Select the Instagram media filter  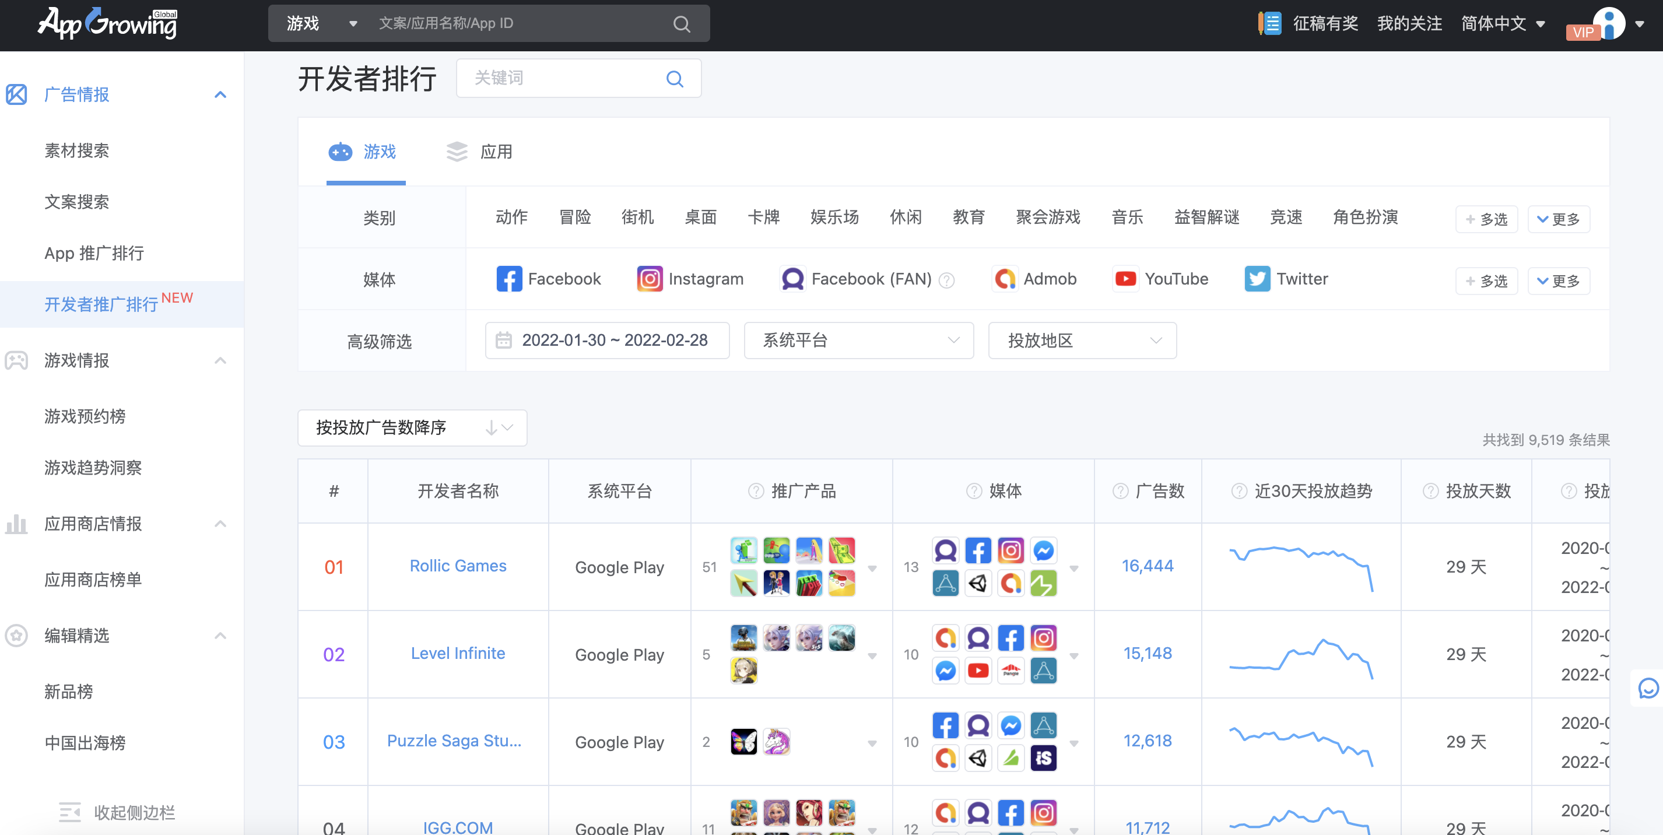pyautogui.click(x=690, y=279)
